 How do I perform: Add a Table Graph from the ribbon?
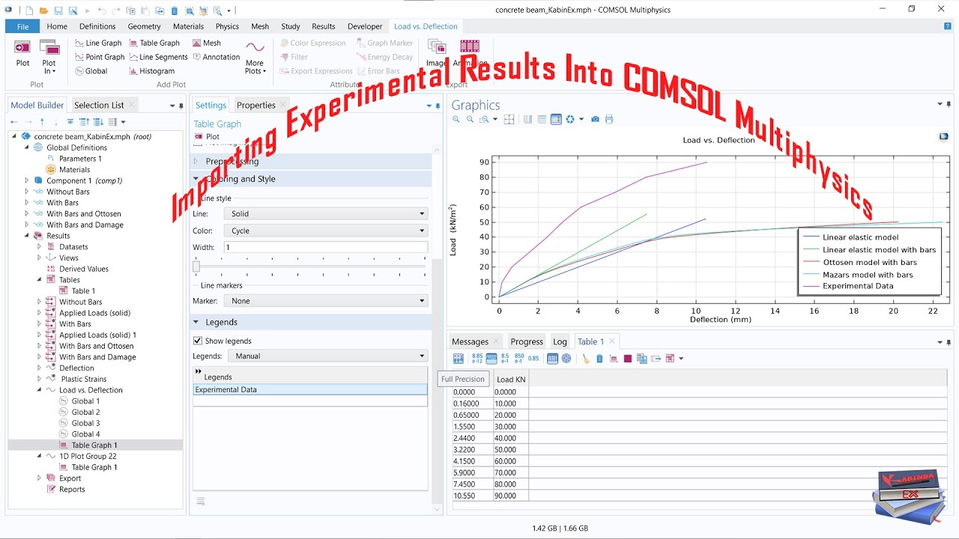(154, 43)
